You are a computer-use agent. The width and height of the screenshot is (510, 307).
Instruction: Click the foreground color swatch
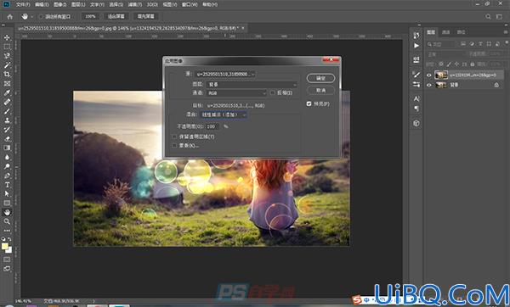click(4, 246)
